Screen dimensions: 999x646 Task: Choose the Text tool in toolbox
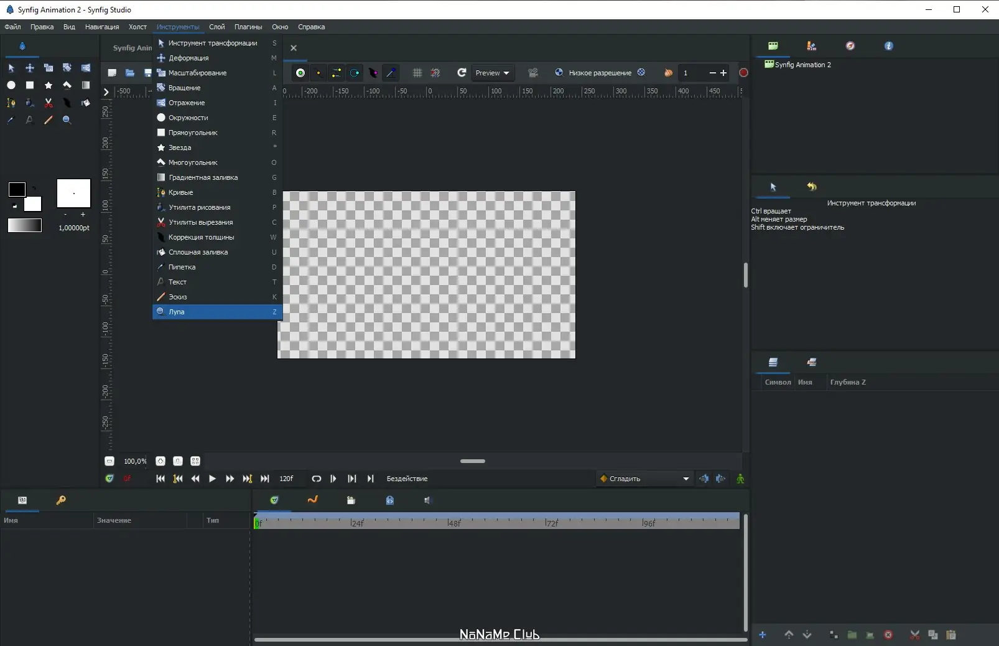click(x=29, y=120)
